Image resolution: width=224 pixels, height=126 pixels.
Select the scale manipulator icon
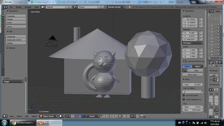tap(86, 116)
